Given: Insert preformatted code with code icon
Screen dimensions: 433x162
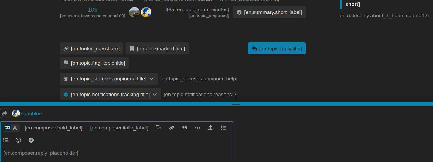Looking at the screenshot, I should pyautogui.click(x=197, y=128).
